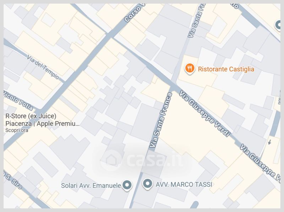Click the Ristorante Castiglia restaurant pin icon
Viewport: 284px width, 212px height.
[190, 69]
